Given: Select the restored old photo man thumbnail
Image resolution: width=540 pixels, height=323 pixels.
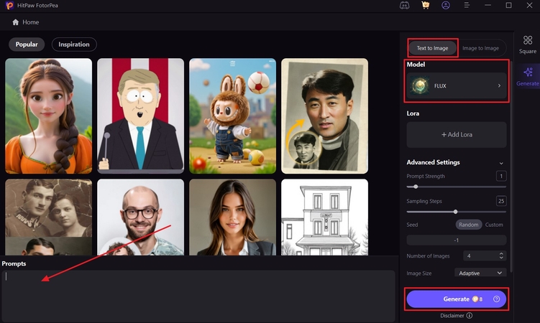Looking at the screenshot, I should click(324, 116).
